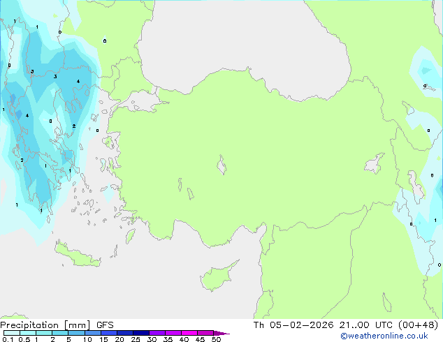Click the '0.1' legend scale number
Screen dimensions: 443x342
8,339
